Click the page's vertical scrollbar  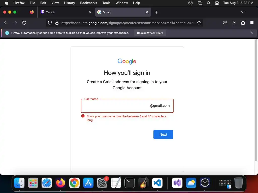pyautogui.click(x=256, y=100)
